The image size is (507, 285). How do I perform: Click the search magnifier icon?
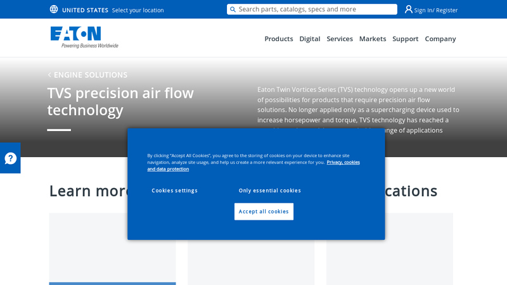point(233,9)
